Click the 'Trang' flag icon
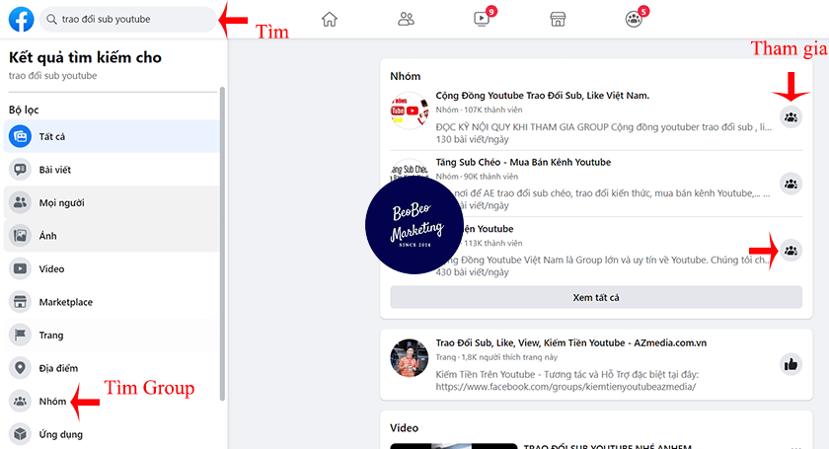The width and height of the screenshot is (829, 449). point(20,336)
